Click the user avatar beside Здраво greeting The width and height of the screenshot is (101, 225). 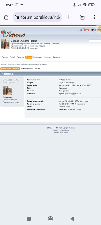pos(5,44)
